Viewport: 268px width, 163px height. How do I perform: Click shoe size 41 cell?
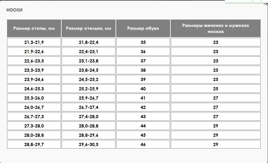click(143, 98)
